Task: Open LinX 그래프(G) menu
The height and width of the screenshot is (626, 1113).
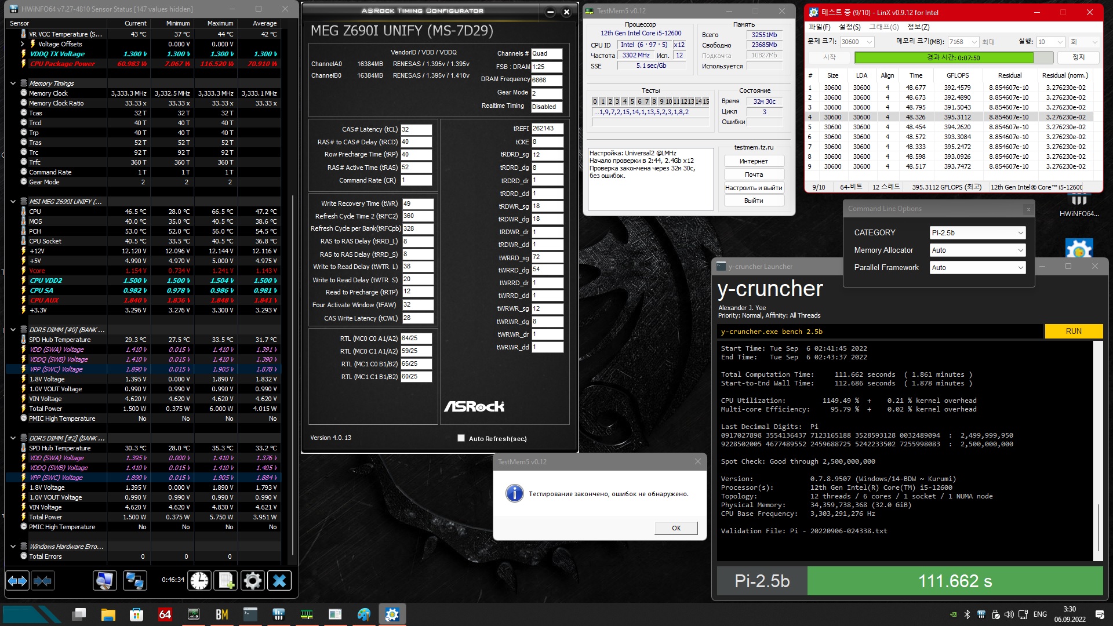Action: coord(883,27)
